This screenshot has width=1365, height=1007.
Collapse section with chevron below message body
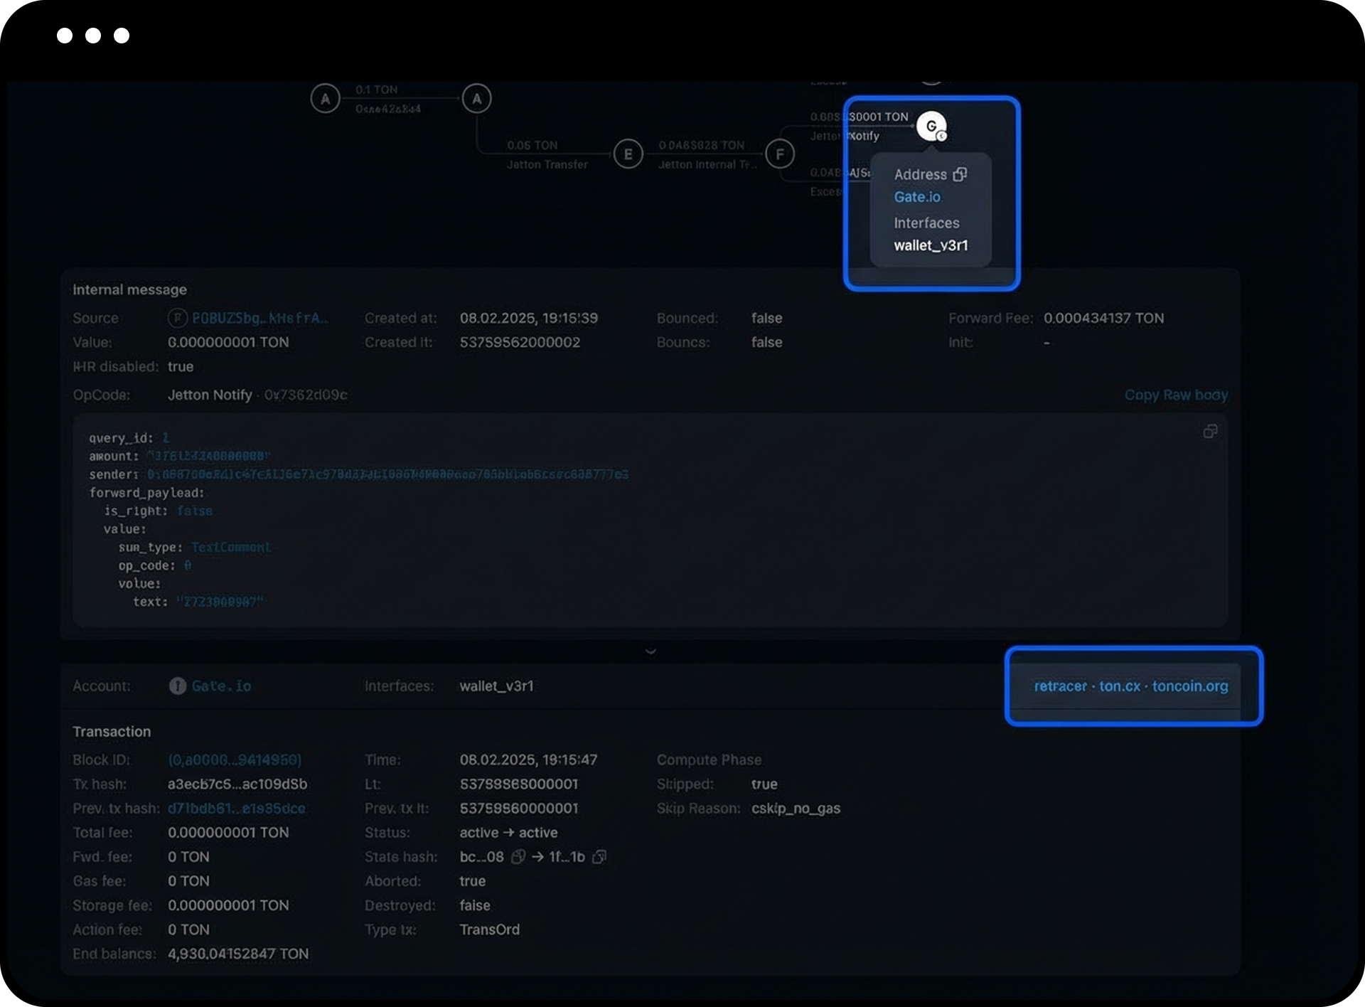650,651
